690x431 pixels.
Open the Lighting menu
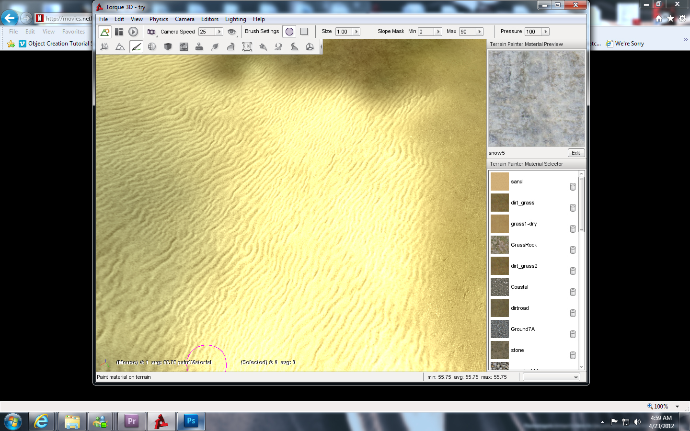(235, 19)
